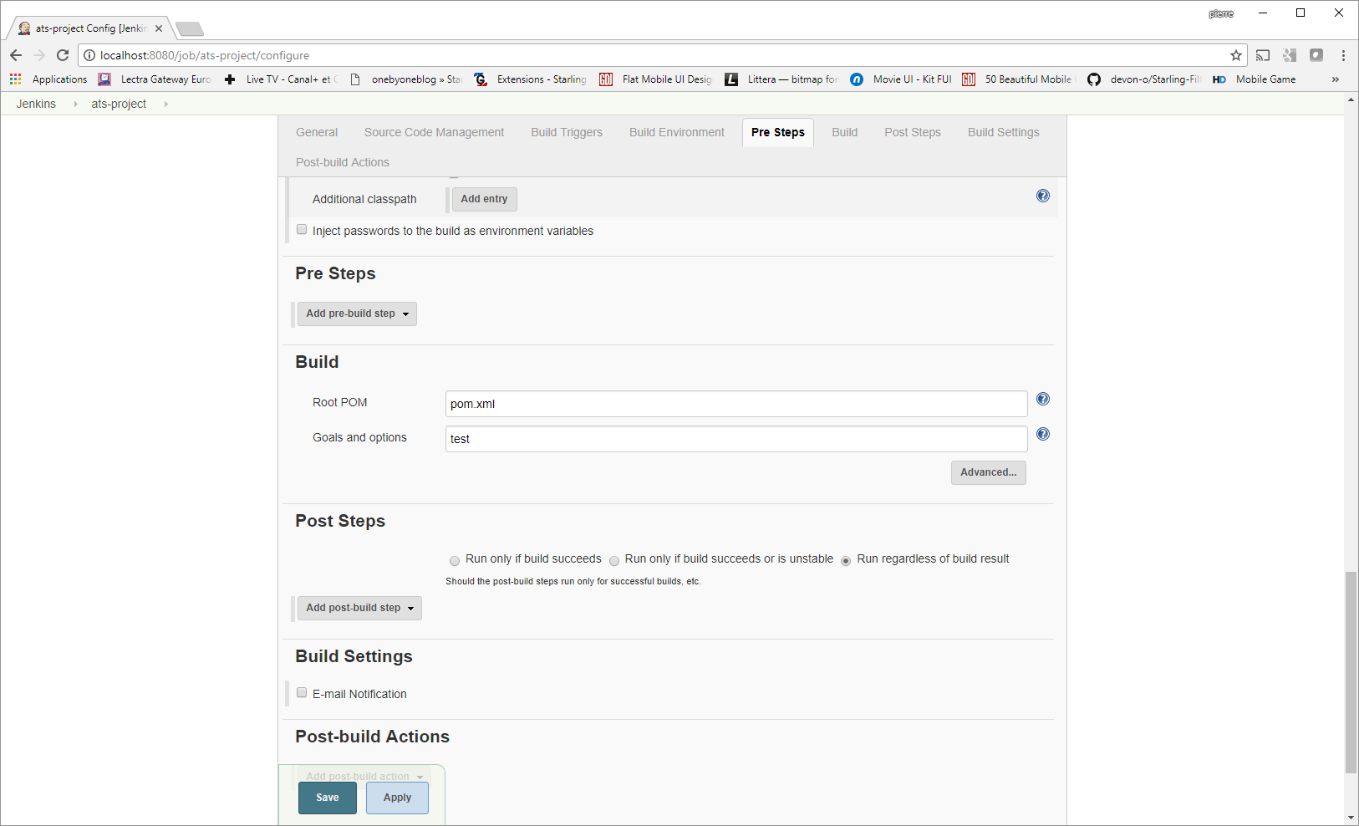The image size is (1359, 826).
Task: Open help for Additional classpath
Action: [1043, 196]
